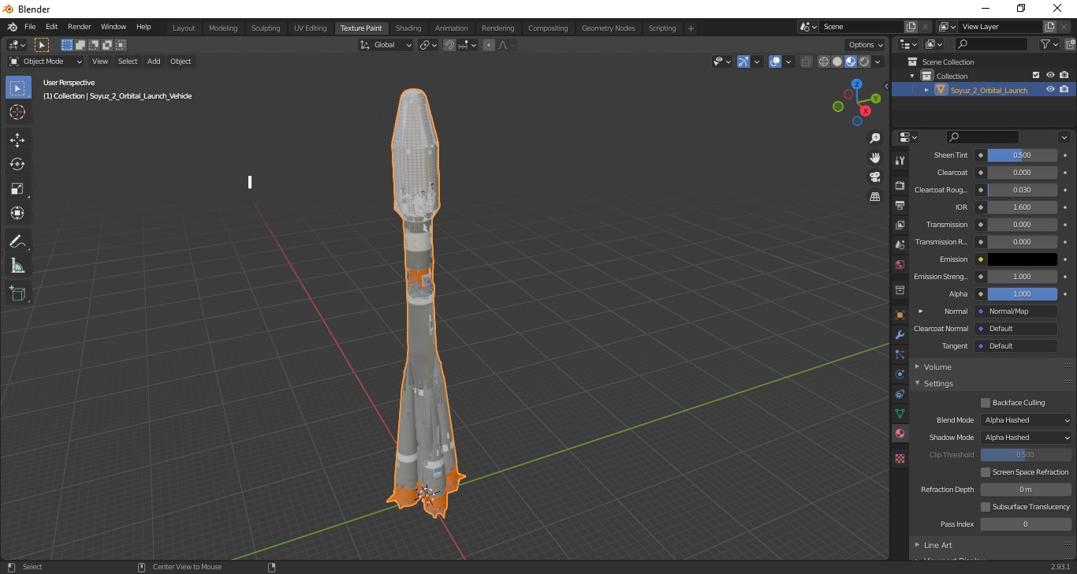Open the Physics properties tab
The height and width of the screenshot is (574, 1077).
(900, 374)
